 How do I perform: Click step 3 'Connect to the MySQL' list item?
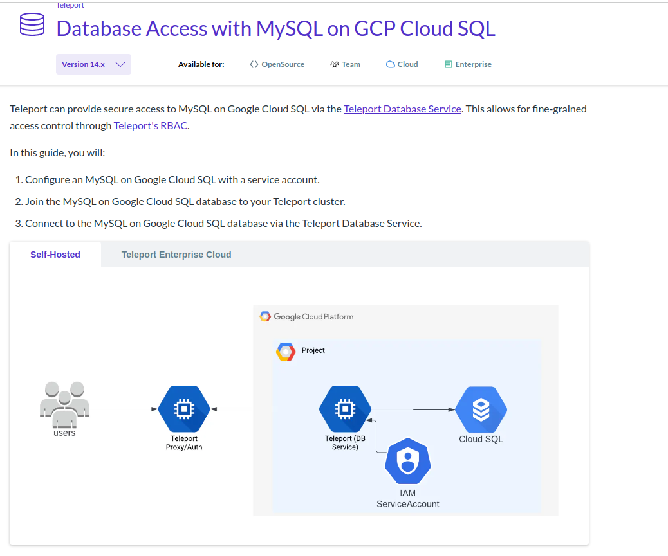(223, 223)
